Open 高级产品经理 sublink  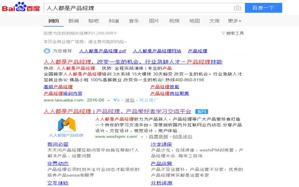point(58,87)
